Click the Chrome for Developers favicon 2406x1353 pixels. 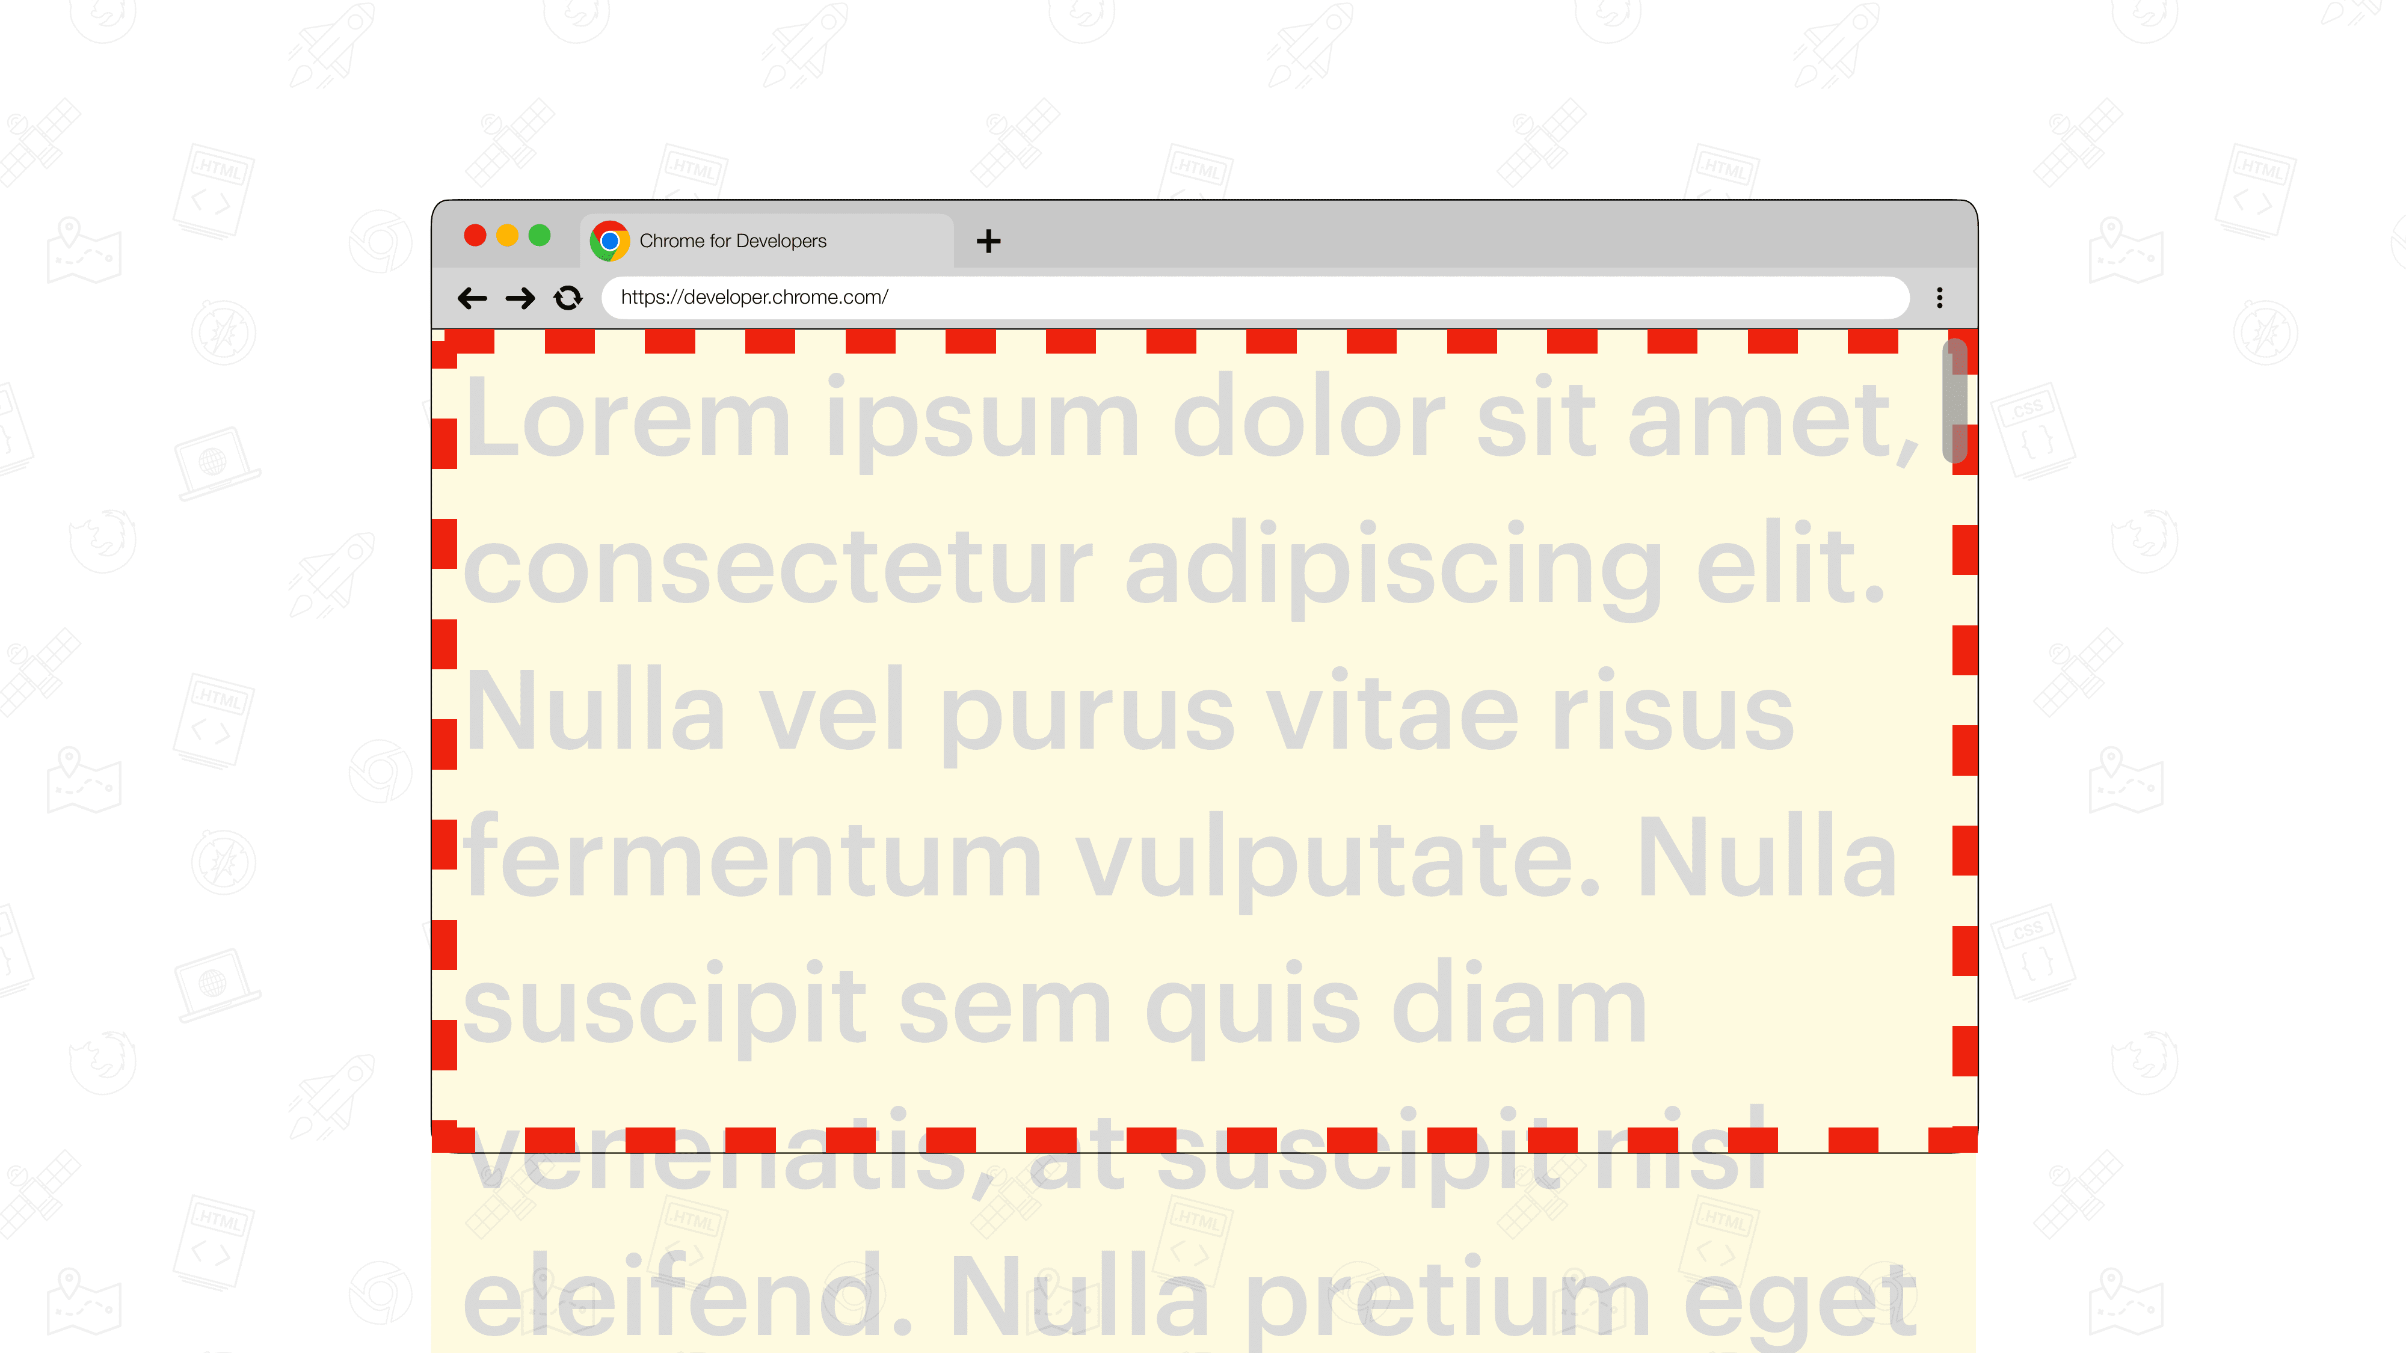coord(610,239)
